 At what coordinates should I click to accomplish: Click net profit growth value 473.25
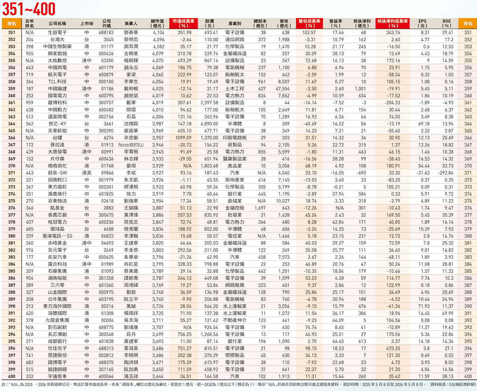[394, 348]
